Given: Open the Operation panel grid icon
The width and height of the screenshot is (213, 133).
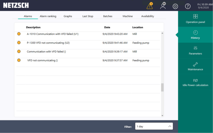Looking at the screenshot, I should (x=195, y=16).
